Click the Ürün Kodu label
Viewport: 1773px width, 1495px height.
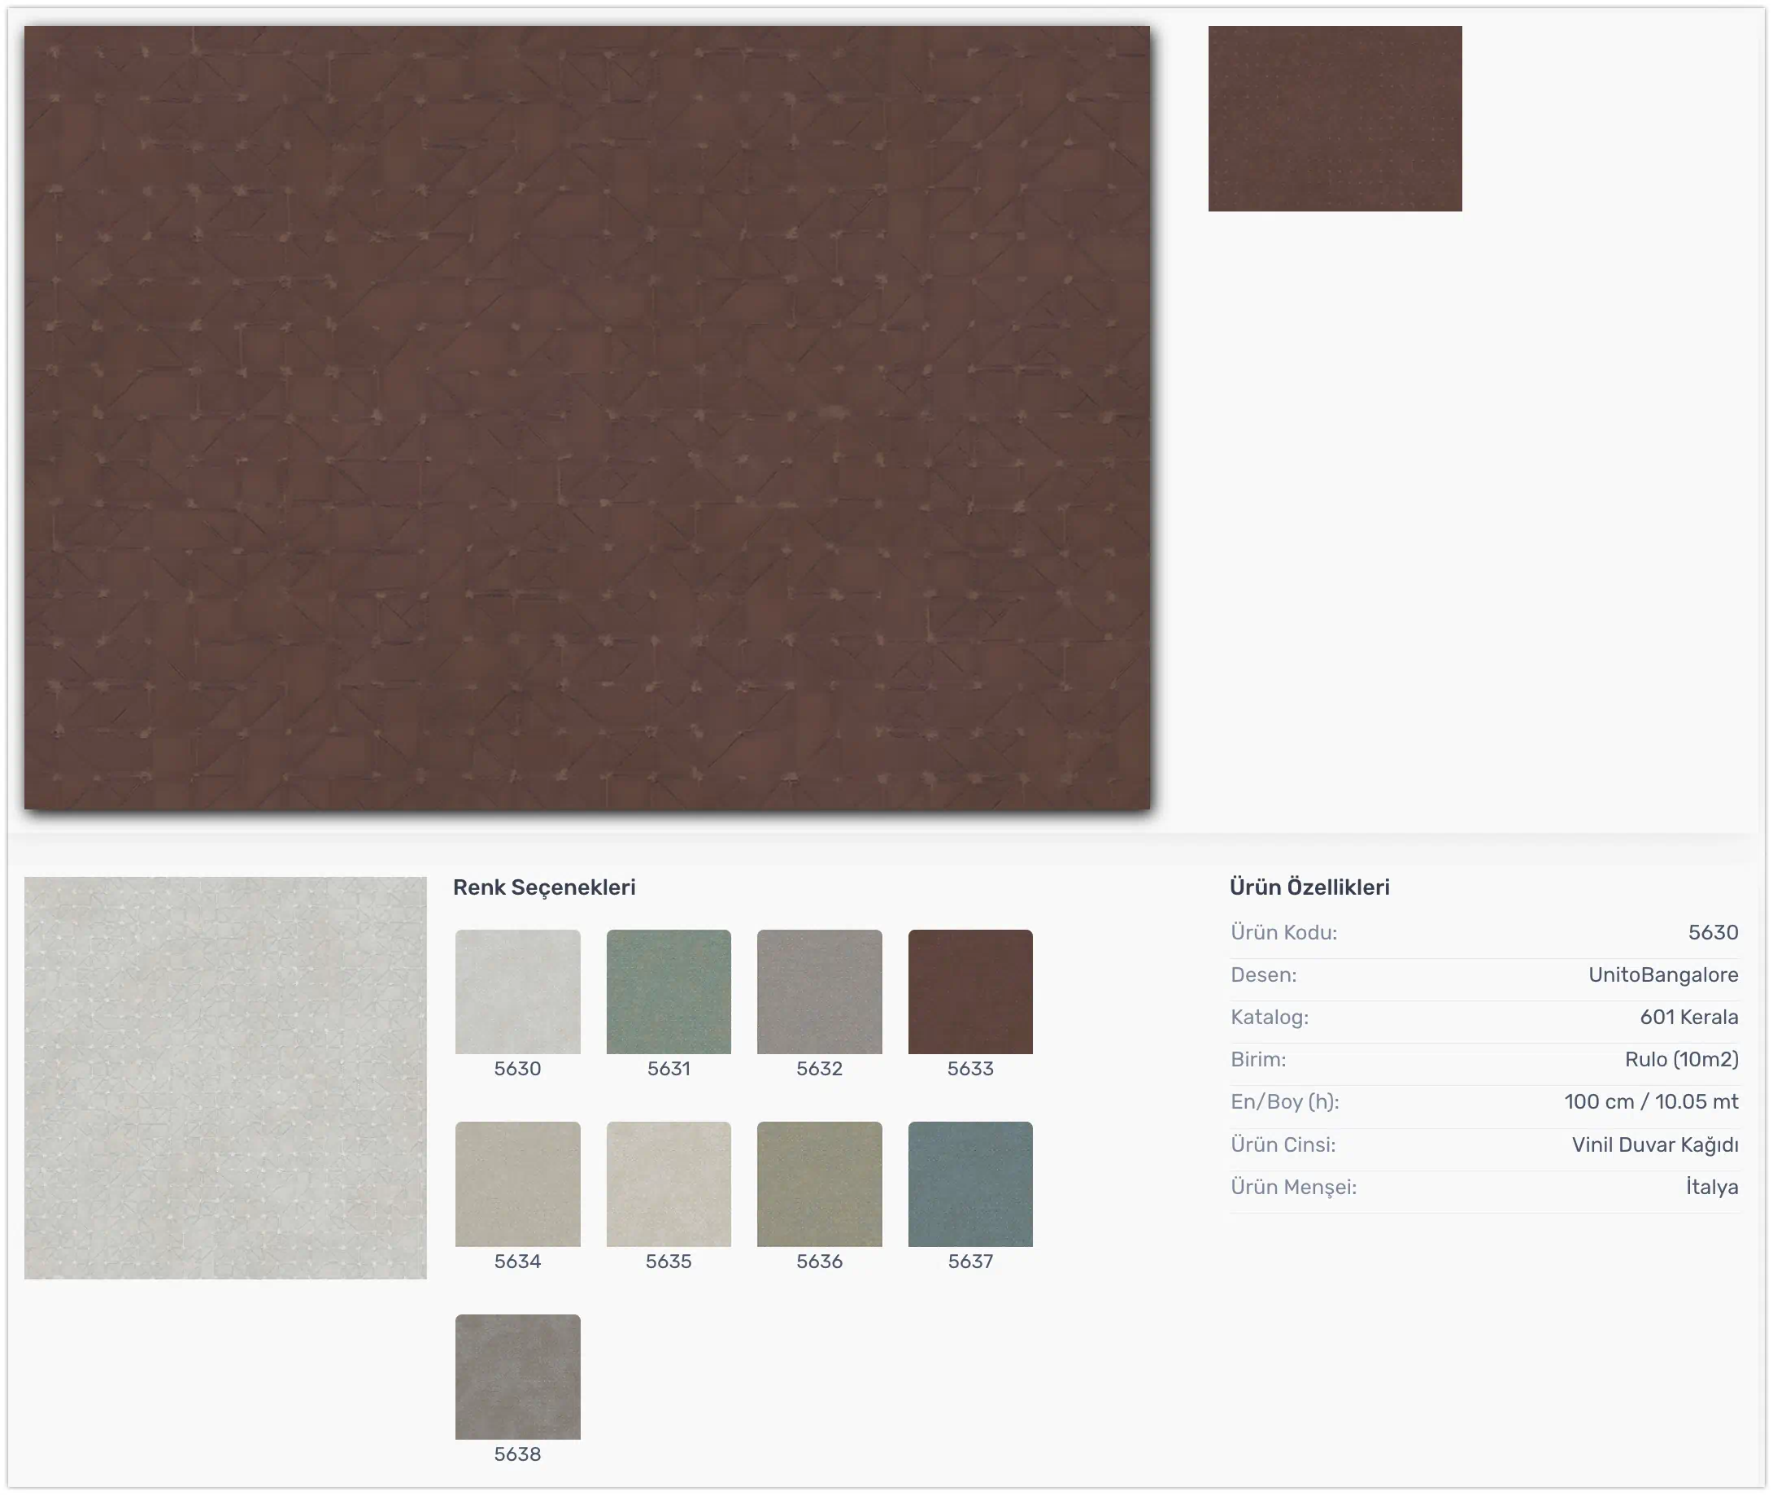coord(1284,932)
